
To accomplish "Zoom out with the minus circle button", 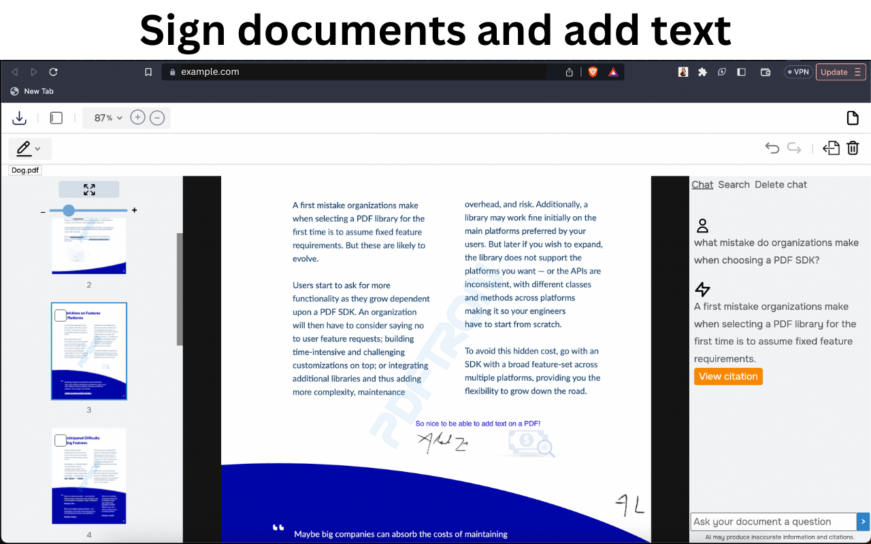I will click(157, 118).
